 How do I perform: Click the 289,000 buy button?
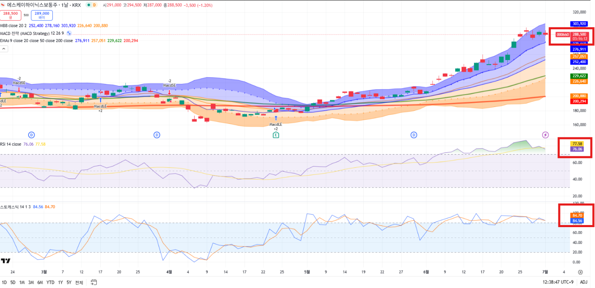pos(42,15)
